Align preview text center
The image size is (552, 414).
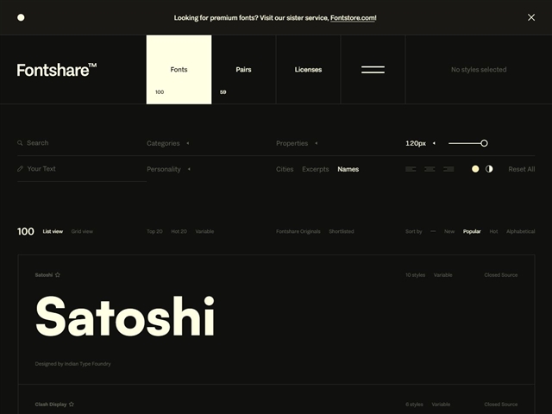(430, 169)
